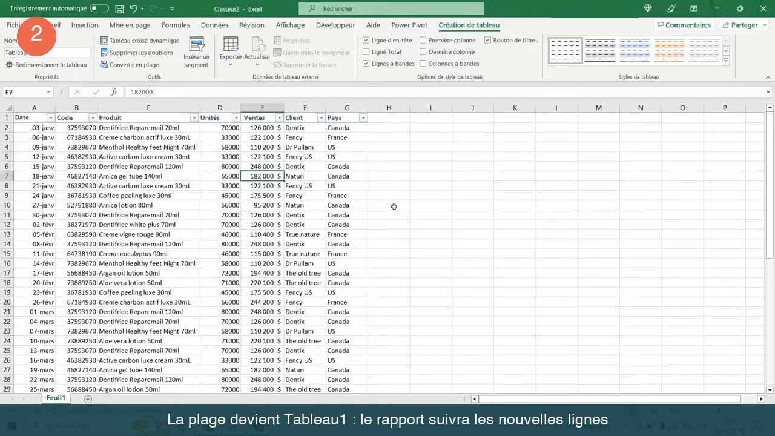Select cell with Arnica lotion 80ml
Screen dimensions: 775x436
click(x=148, y=205)
